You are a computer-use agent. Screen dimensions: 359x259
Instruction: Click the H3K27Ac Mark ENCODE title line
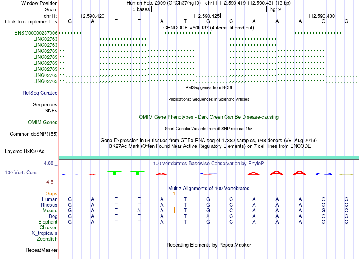209,146
